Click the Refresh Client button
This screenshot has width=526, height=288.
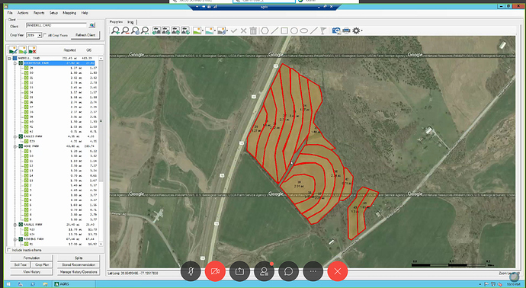click(x=85, y=35)
